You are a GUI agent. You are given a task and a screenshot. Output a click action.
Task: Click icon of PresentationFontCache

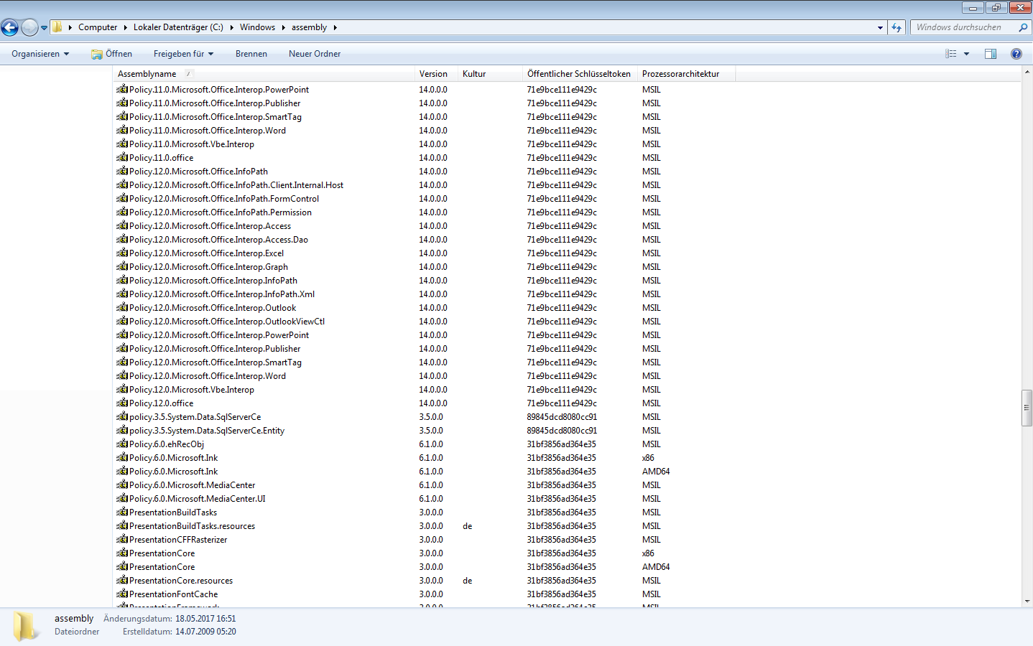(122, 594)
